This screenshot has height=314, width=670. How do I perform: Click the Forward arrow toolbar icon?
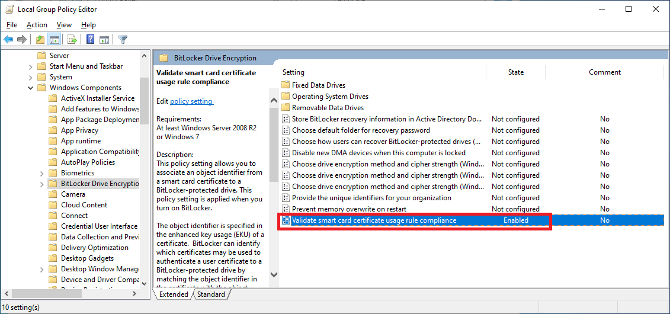point(21,40)
